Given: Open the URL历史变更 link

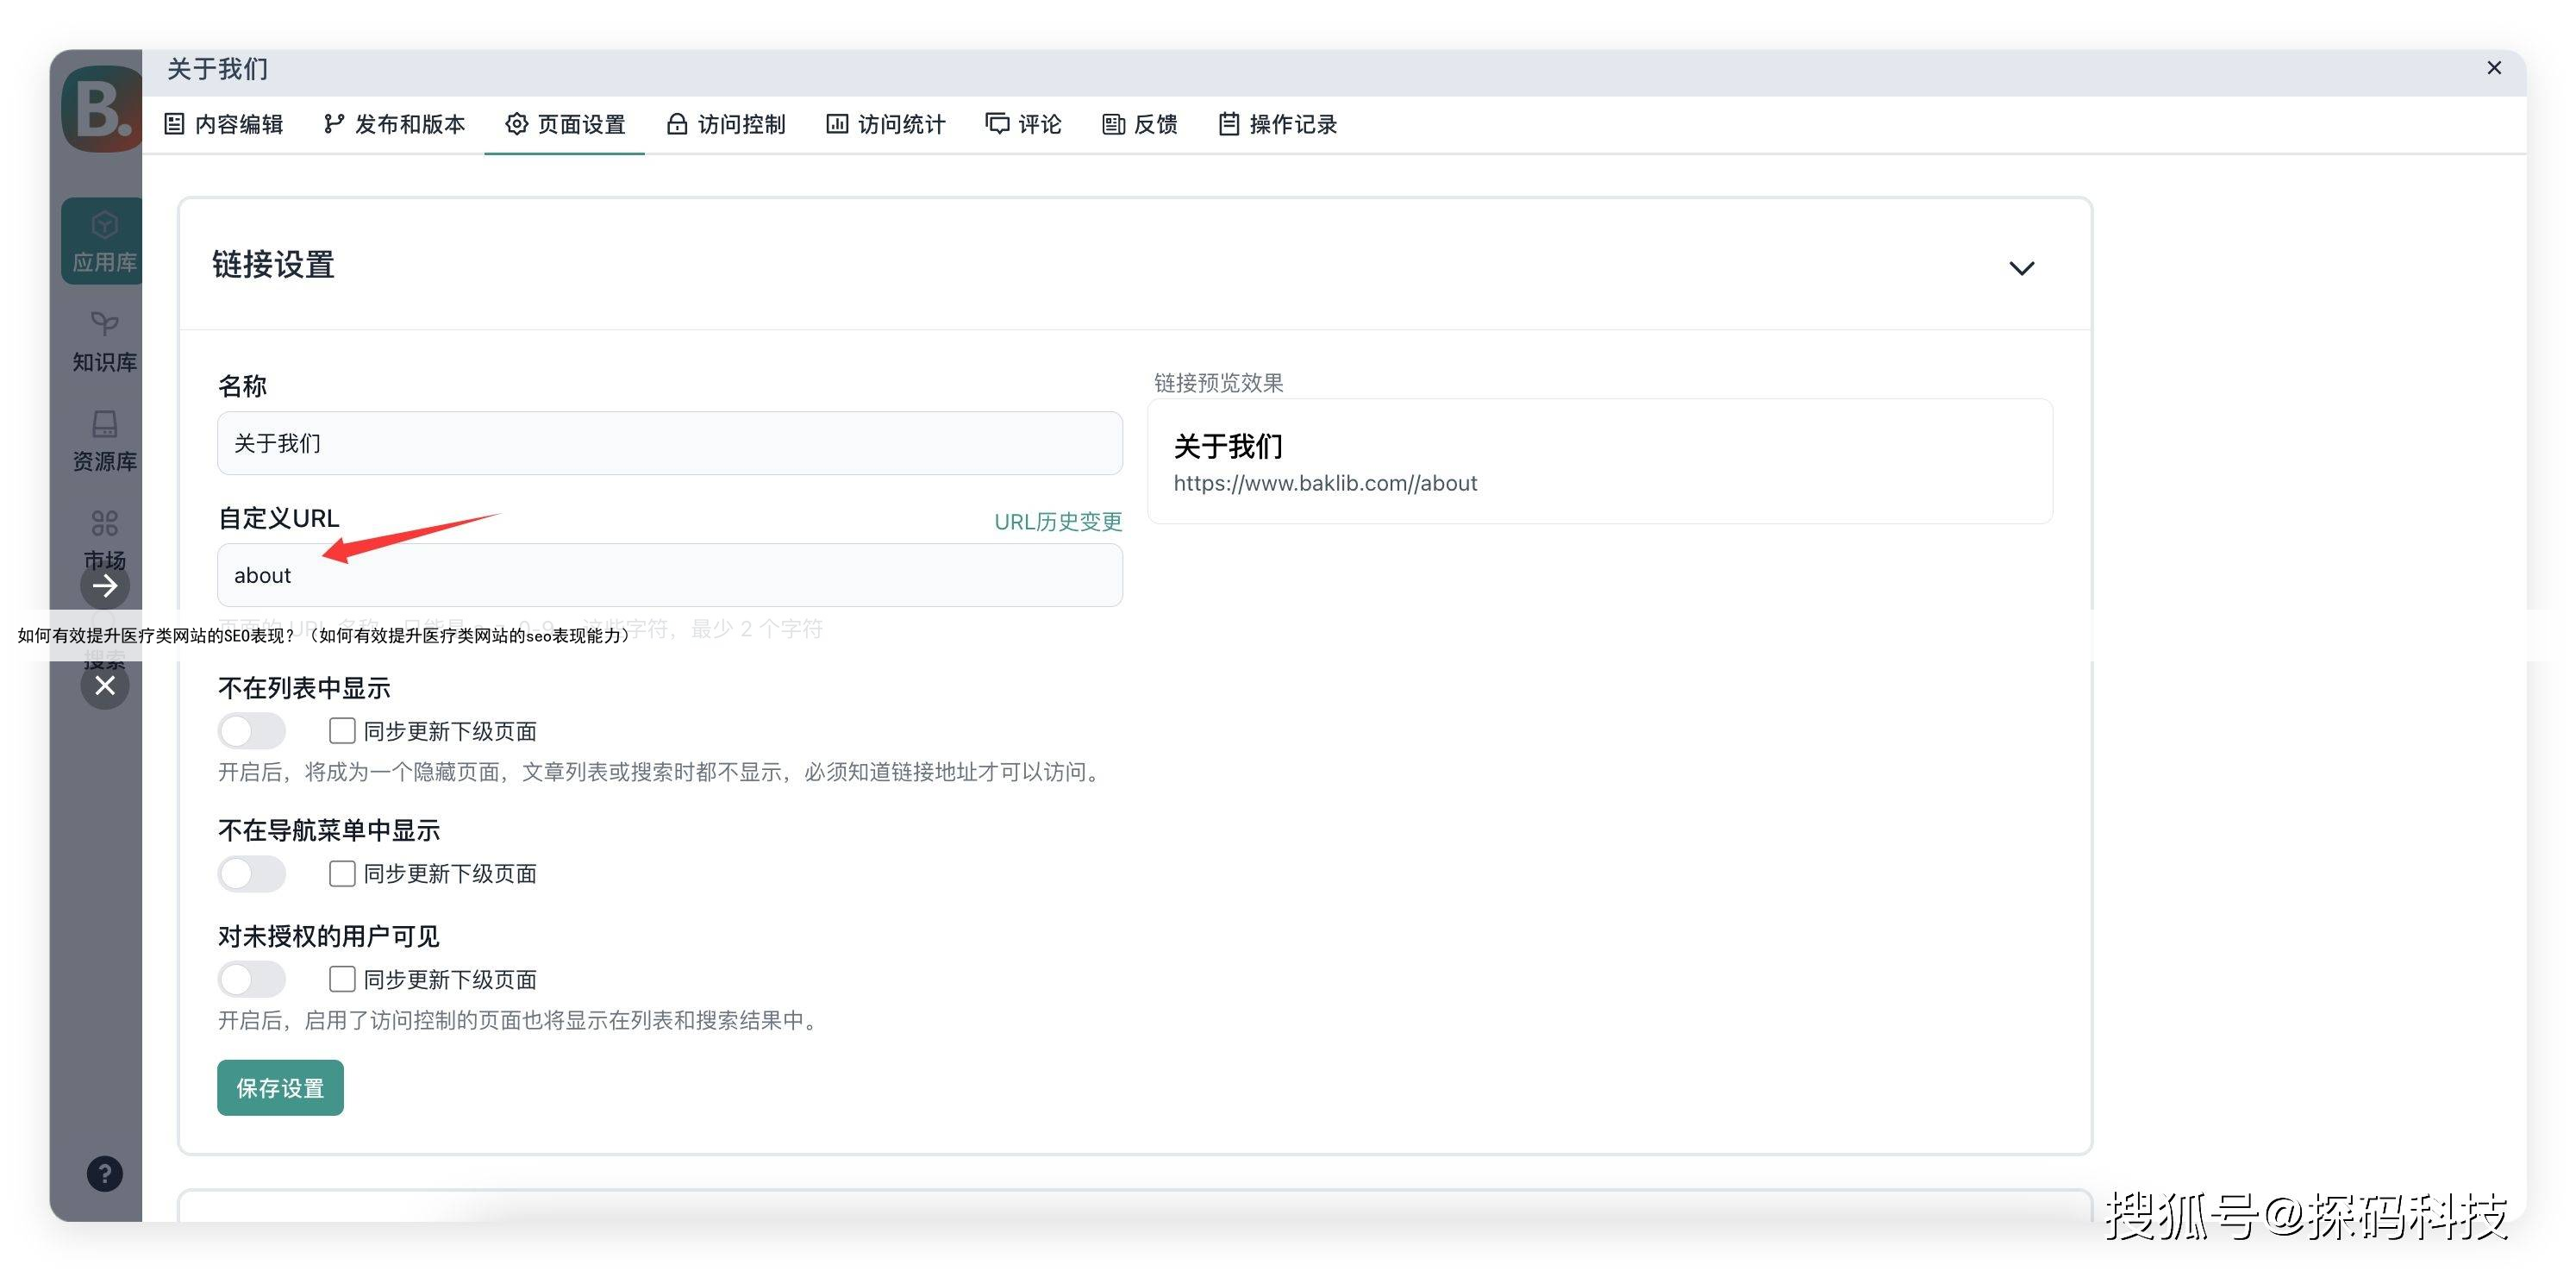Looking at the screenshot, I should tap(1057, 521).
